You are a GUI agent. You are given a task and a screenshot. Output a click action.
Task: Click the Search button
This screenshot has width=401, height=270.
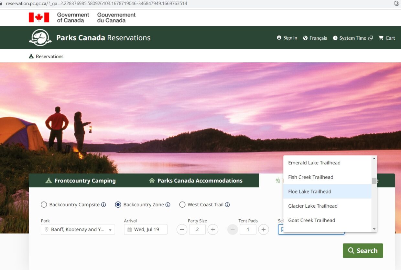click(x=363, y=250)
